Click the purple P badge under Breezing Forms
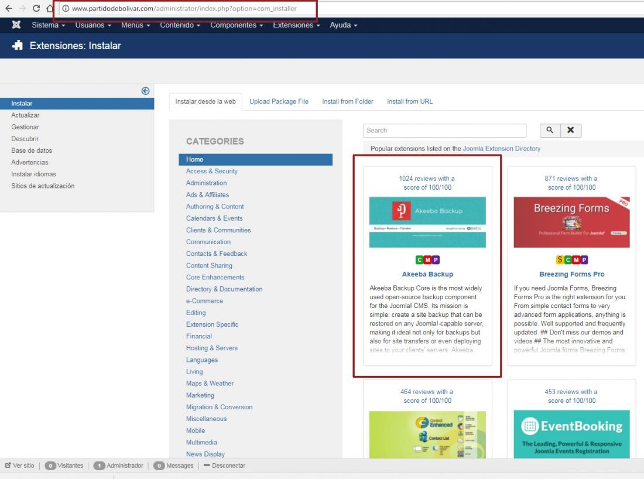This screenshot has width=644, height=479. click(584, 259)
